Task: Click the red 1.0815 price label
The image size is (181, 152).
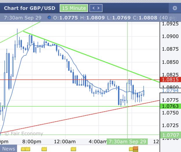Action: (170, 80)
